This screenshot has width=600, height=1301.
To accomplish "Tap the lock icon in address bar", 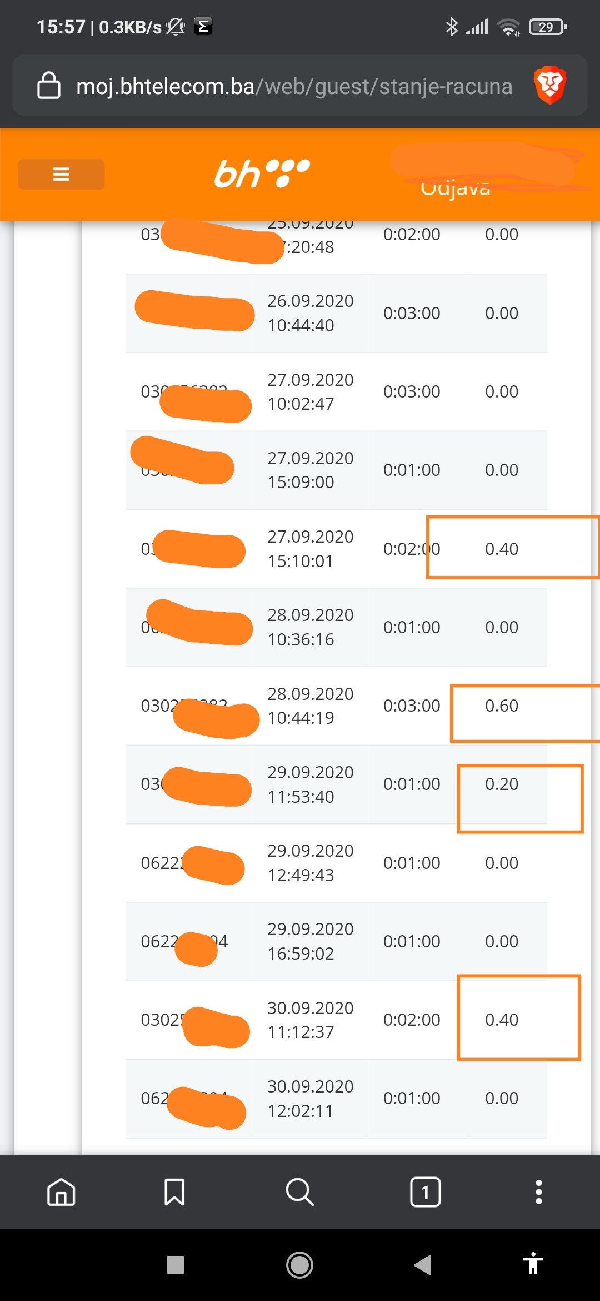I will pos(49,86).
